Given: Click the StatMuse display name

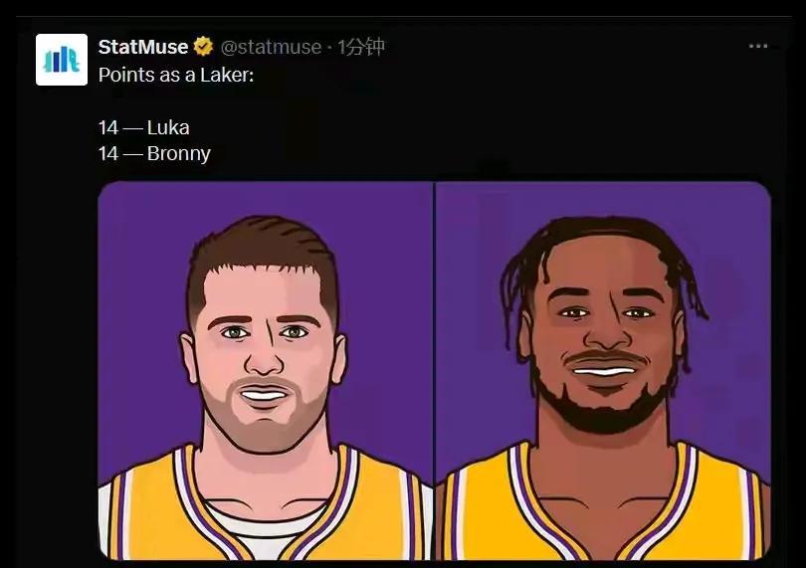Looking at the screenshot, I should coord(143,47).
